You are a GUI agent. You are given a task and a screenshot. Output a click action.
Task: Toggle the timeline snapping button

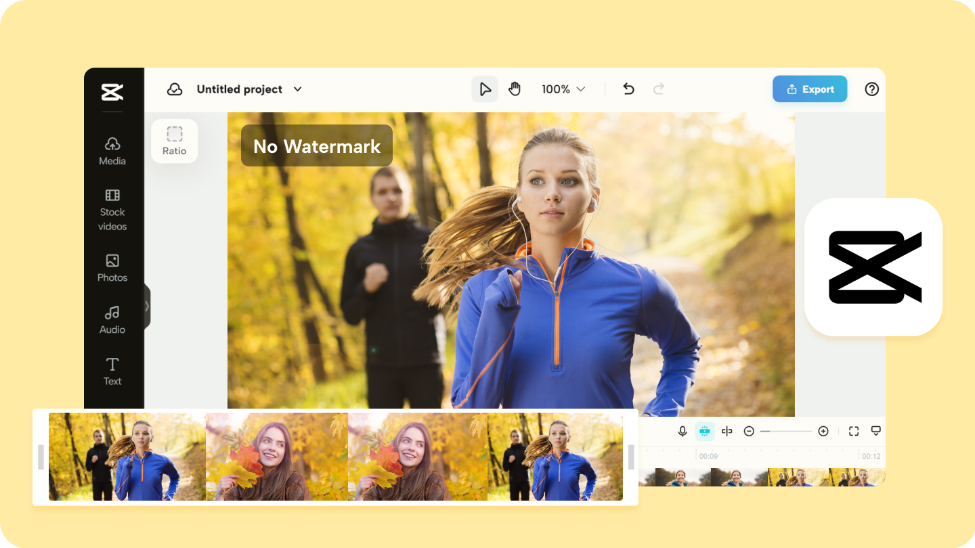click(705, 431)
